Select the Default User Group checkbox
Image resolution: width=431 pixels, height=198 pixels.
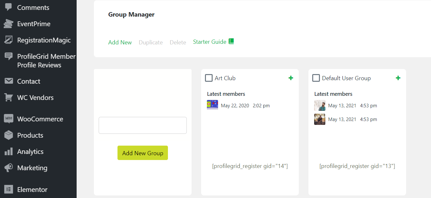click(x=316, y=78)
